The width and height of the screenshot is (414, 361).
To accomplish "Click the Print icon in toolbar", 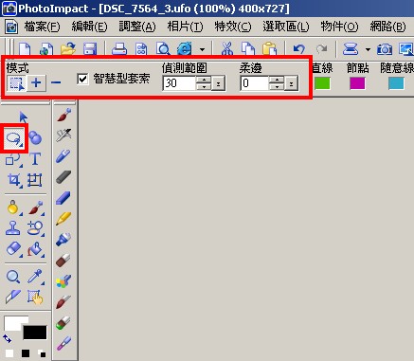I will pyautogui.click(x=119, y=49).
